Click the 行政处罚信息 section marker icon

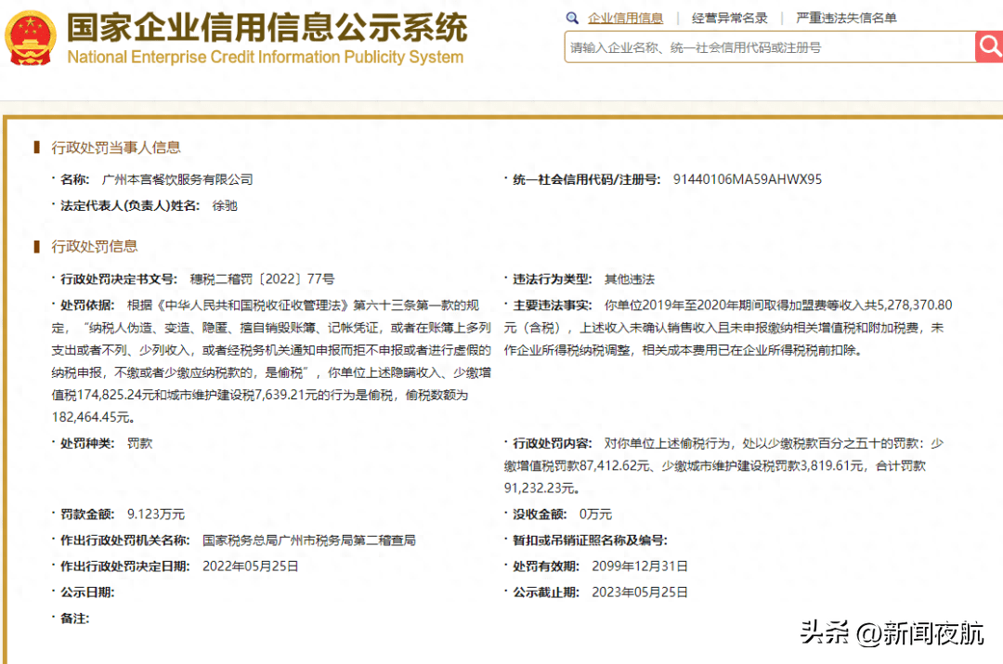[36, 246]
